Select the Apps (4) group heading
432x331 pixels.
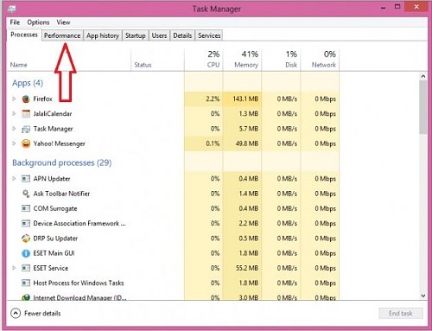pos(28,83)
